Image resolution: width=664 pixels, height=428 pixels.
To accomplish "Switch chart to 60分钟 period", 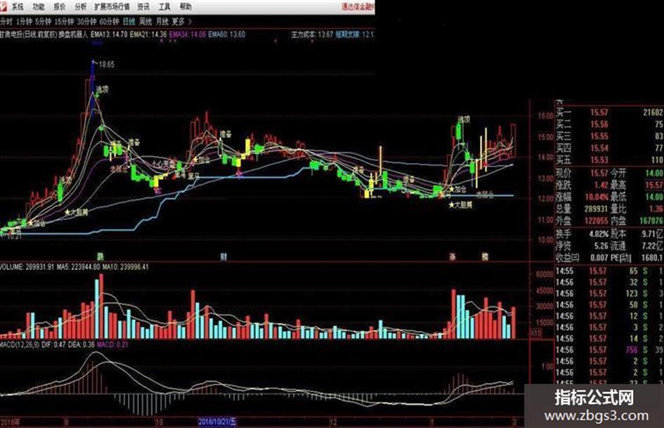I will (x=110, y=21).
